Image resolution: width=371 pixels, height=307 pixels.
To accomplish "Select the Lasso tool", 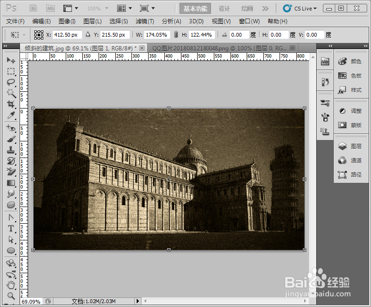I will pyautogui.click(x=11, y=82).
